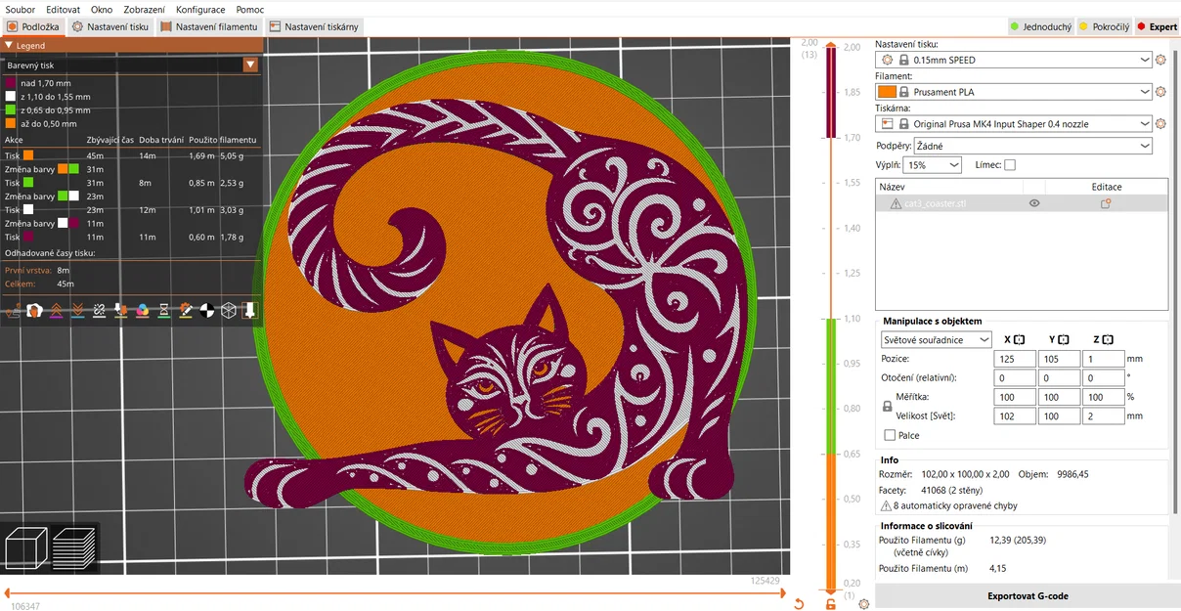Toggle Y axis mirror button
1181x611 pixels.
[x=1064, y=339]
